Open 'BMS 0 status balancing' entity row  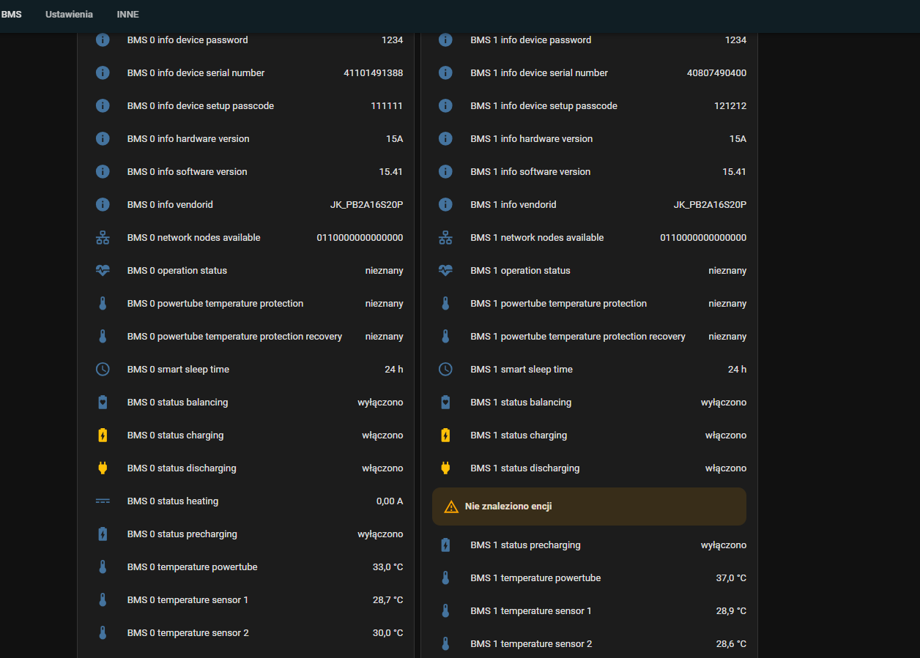(x=249, y=403)
